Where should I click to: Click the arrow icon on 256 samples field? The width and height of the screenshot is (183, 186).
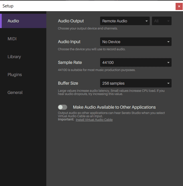click(x=168, y=84)
